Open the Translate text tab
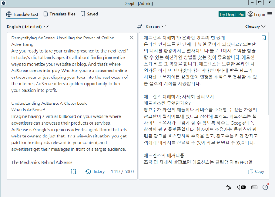Viewport: 275px width, 197px height. tap(22, 14)
